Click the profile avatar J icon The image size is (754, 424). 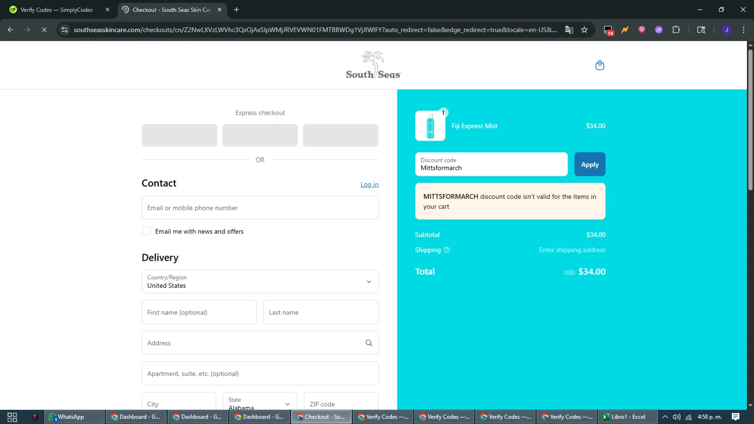[x=726, y=30]
